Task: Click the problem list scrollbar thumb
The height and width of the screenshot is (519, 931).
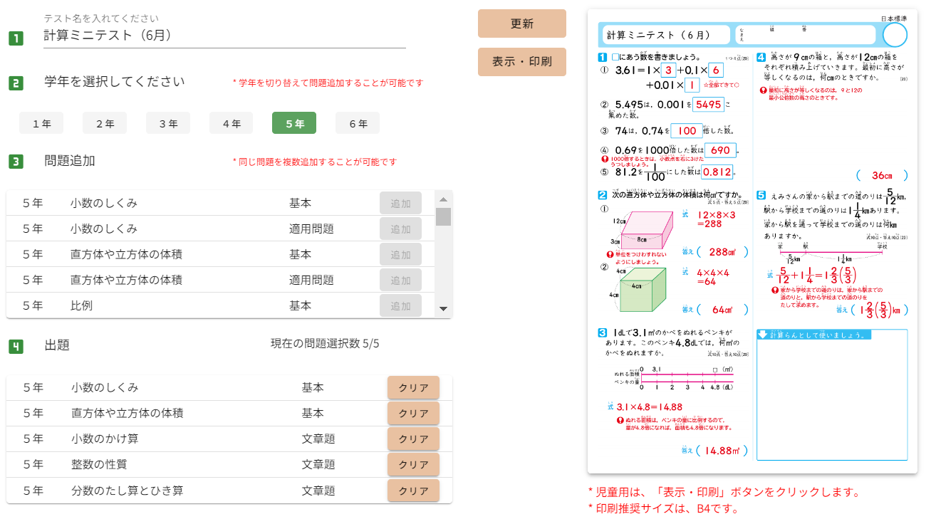Action: click(x=443, y=216)
